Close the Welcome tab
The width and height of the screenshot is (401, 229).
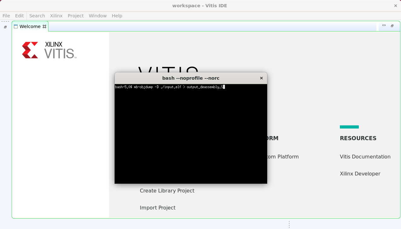tap(44, 26)
